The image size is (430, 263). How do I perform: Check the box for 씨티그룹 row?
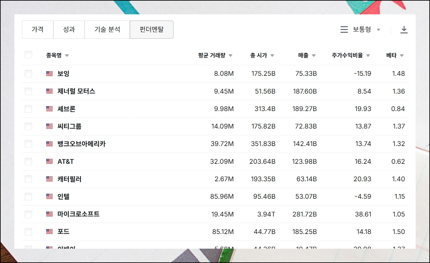(x=28, y=126)
